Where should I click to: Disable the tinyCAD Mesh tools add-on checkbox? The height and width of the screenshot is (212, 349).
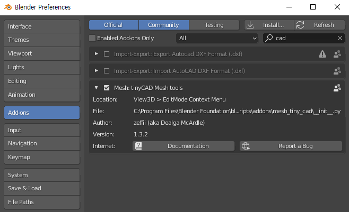pos(107,88)
